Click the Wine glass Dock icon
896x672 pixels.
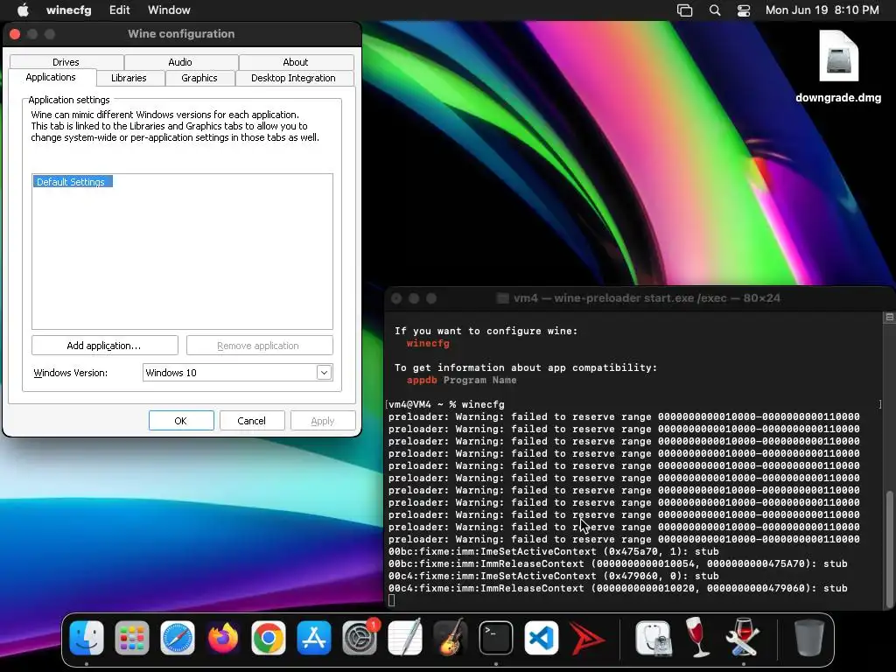[697, 638]
